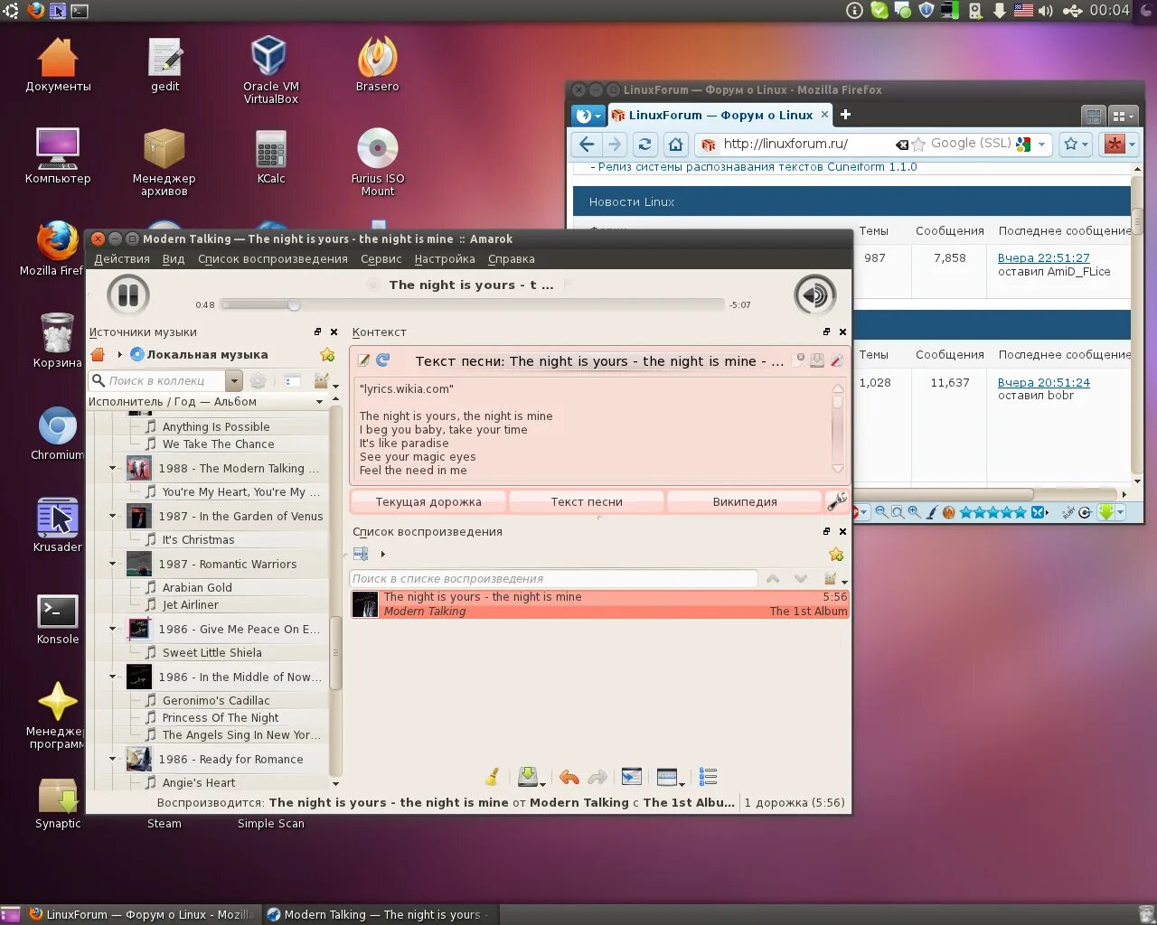The height and width of the screenshot is (925, 1157).
Task: Click the bookmark star beside Локальная музыка
Action: point(327,355)
